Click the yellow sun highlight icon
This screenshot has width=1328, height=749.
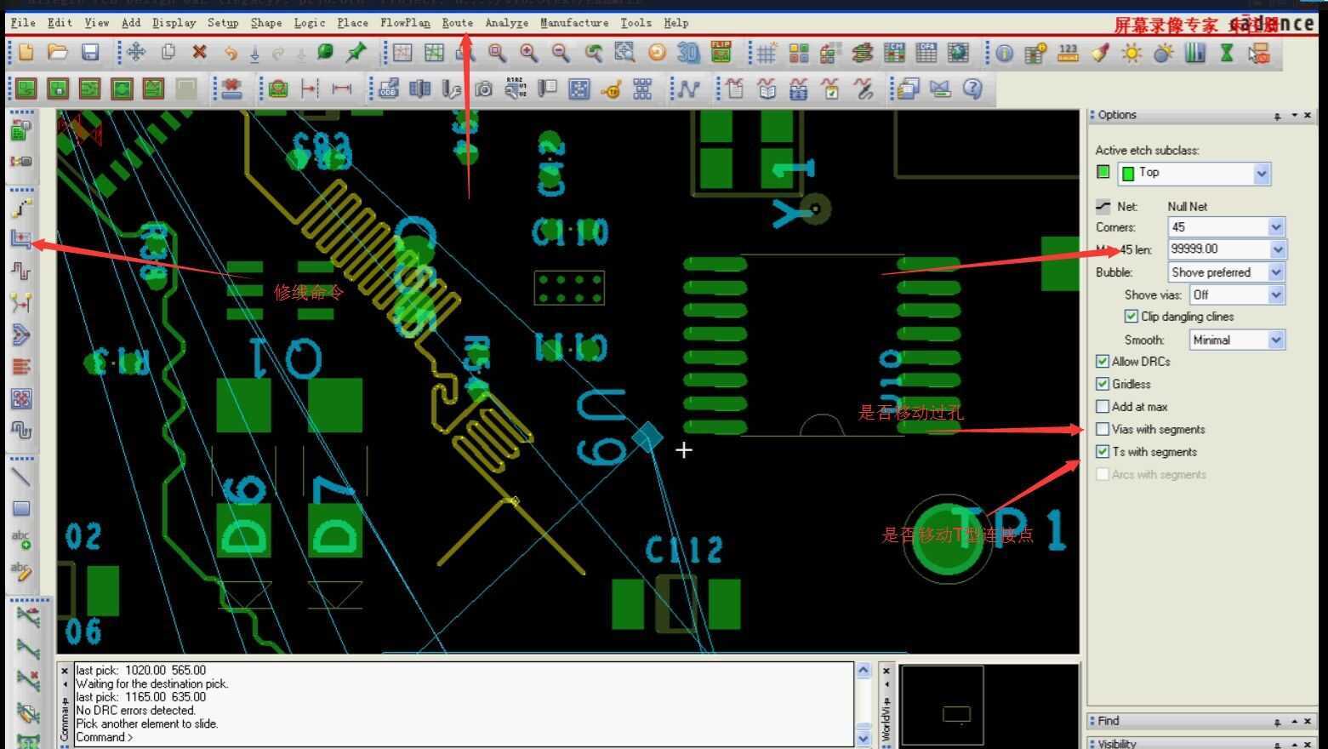point(1131,54)
